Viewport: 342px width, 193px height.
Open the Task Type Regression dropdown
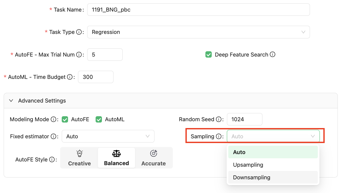(198, 32)
